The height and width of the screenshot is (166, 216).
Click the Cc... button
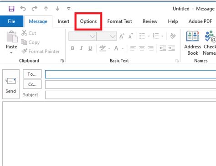click(x=32, y=84)
